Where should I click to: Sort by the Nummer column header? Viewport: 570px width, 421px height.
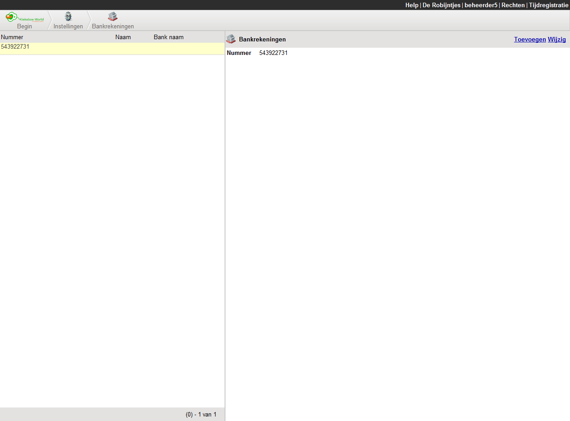[12, 37]
